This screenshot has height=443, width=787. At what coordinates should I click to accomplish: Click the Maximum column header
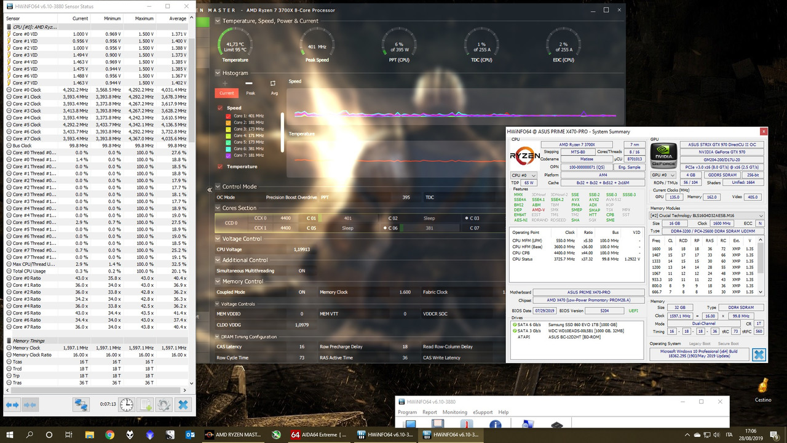tap(140, 18)
